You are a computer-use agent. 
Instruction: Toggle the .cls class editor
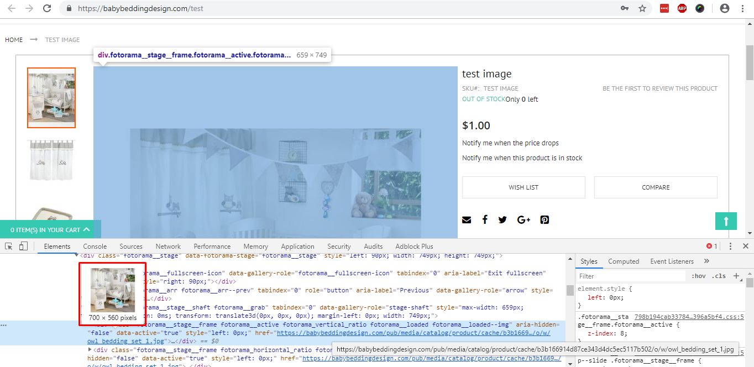[x=719, y=276]
